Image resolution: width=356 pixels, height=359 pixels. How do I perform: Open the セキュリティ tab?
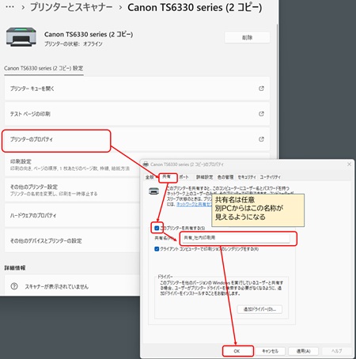pos(247,177)
